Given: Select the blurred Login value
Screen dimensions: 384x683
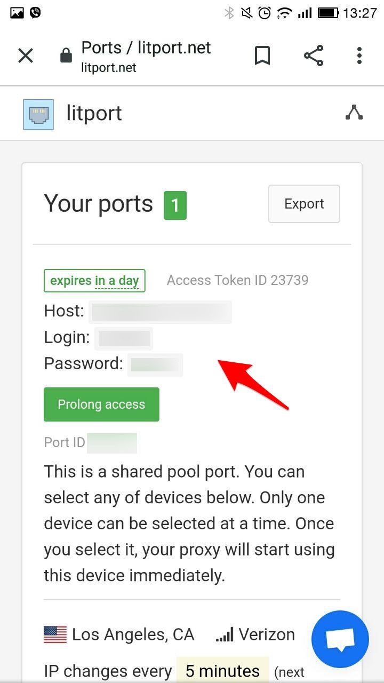Looking at the screenshot, I should click(124, 338).
